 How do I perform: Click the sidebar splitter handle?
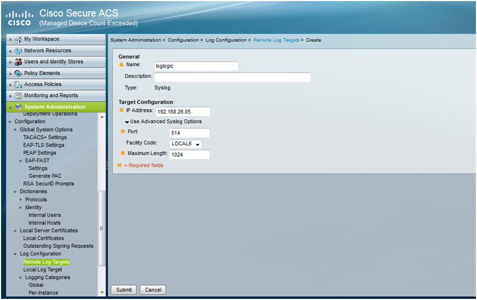tap(107, 165)
